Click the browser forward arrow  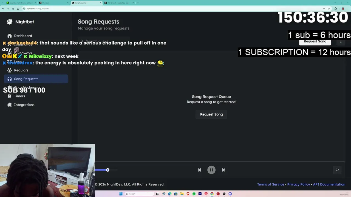click(8, 9)
